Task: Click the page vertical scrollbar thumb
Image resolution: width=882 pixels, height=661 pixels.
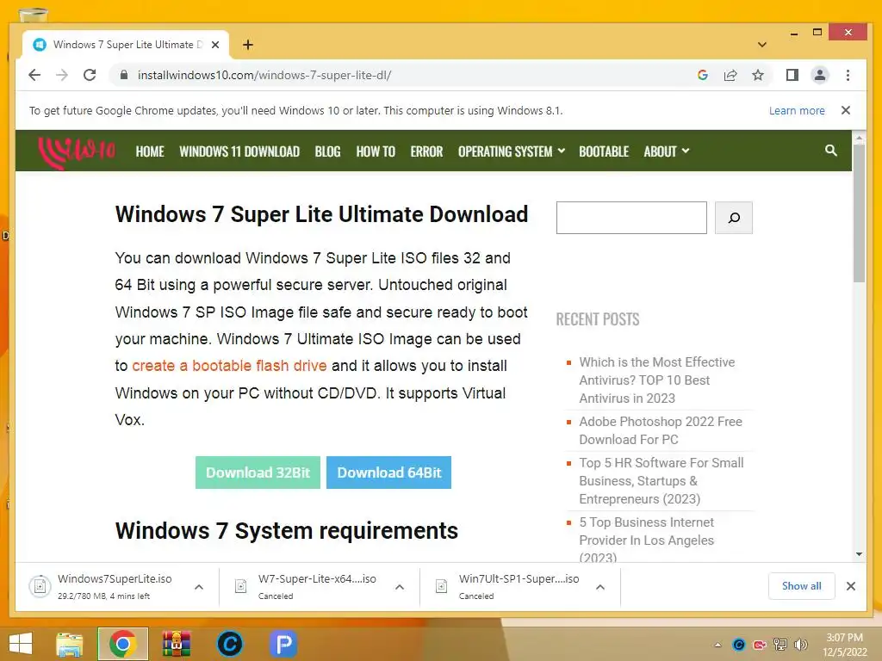Action: pyautogui.click(x=859, y=213)
